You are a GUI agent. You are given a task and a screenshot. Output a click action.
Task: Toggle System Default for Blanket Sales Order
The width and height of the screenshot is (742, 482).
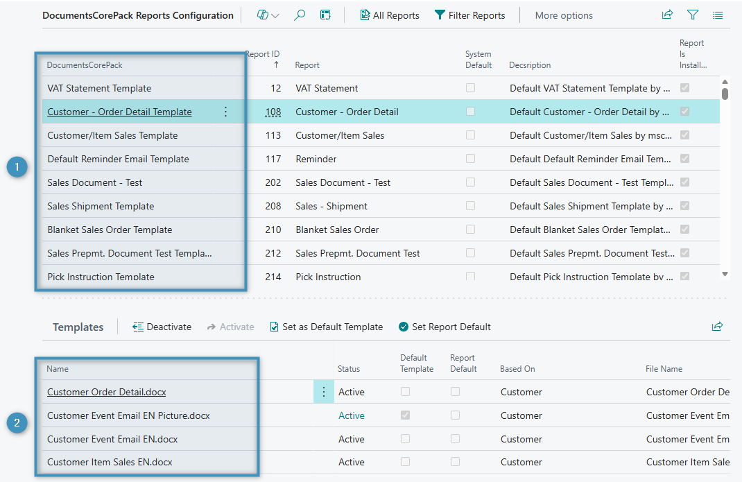(x=470, y=229)
